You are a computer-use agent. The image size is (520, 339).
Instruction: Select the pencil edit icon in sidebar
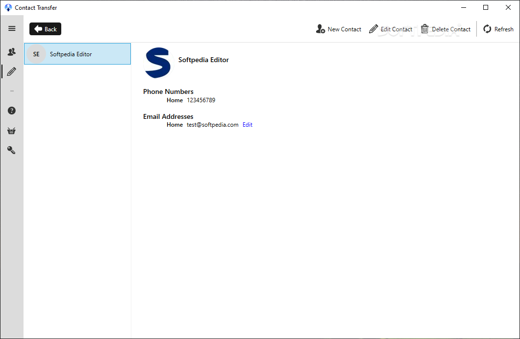coord(12,71)
